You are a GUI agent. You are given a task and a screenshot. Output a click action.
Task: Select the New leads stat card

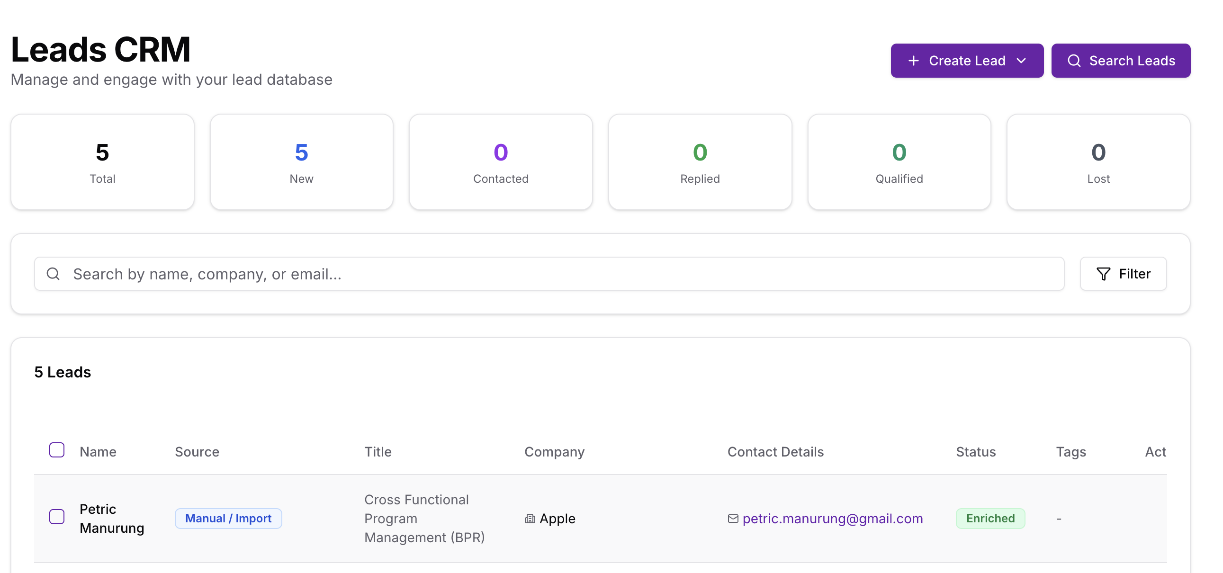pyautogui.click(x=301, y=161)
